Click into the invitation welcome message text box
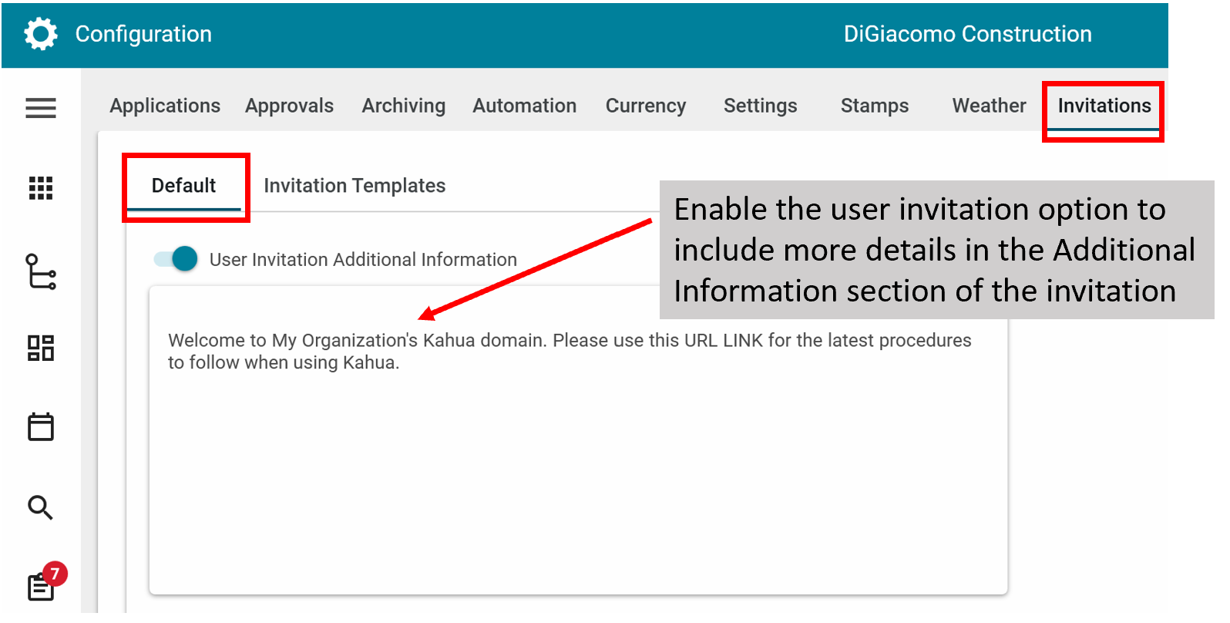 coord(578,463)
